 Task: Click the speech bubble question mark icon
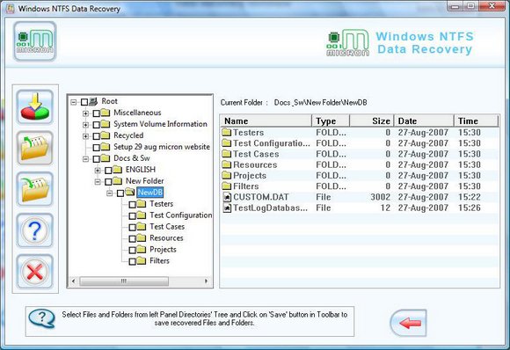point(41,318)
